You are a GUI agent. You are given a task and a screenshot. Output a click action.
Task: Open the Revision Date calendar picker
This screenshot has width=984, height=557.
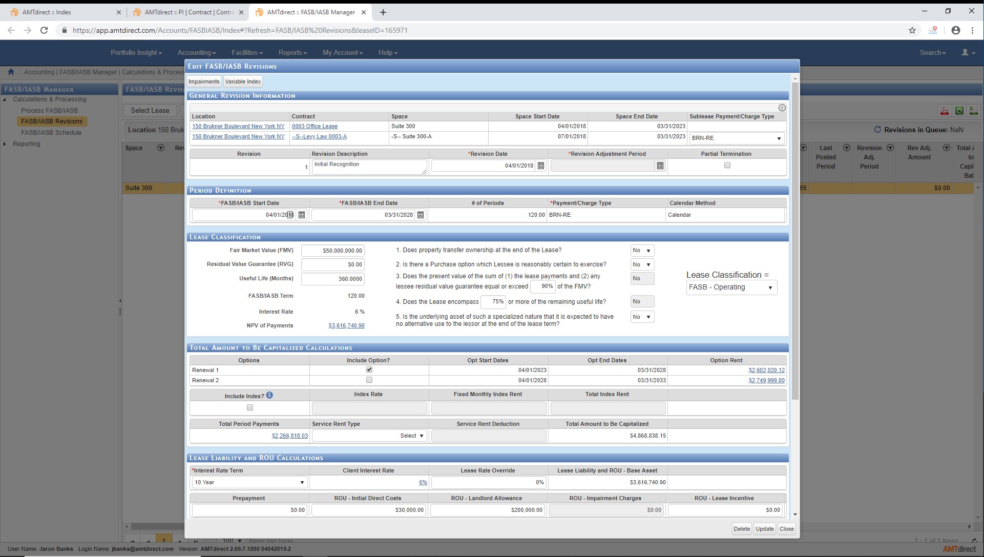pos(540,166)
